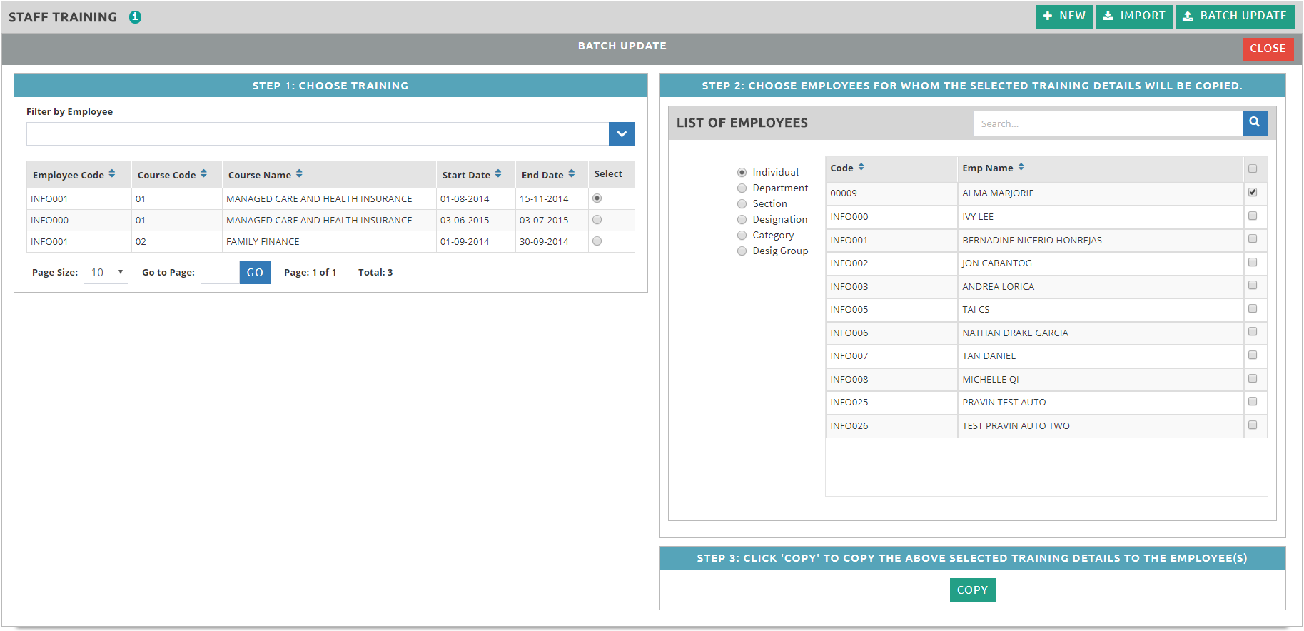The width and height of the screenshot is (1304, 631).
Task: Sort by Course Code column arrows
Action: point(204,174)
